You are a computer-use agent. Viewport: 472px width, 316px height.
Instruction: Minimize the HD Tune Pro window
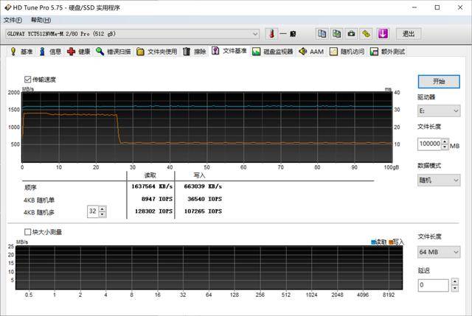point(414,7)
